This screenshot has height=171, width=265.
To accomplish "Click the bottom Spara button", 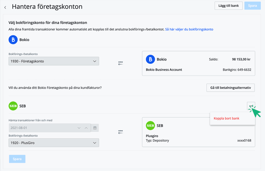I will [17, 159].
